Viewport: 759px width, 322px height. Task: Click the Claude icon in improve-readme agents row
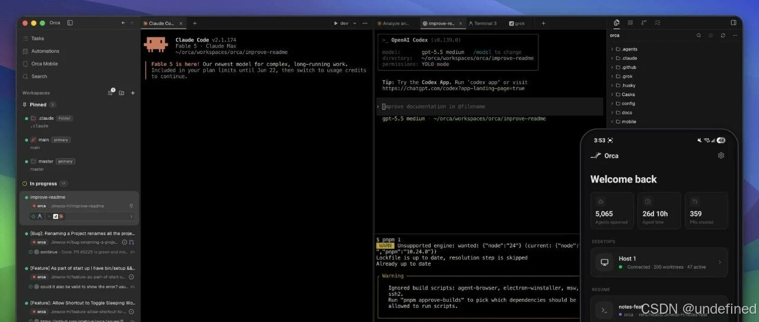[x=61, y=216]
